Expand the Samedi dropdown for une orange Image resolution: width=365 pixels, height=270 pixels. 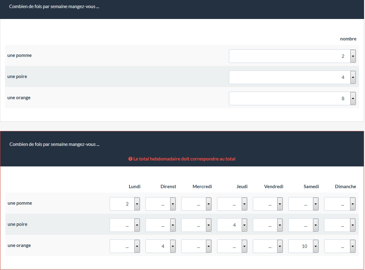click(x=304, y=246)
